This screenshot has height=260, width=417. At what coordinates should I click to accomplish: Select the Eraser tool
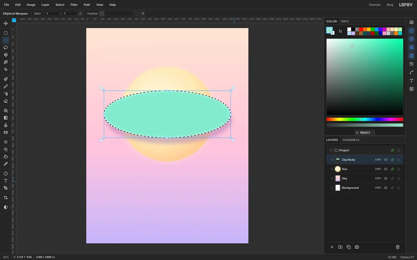[x=6, y=101]
